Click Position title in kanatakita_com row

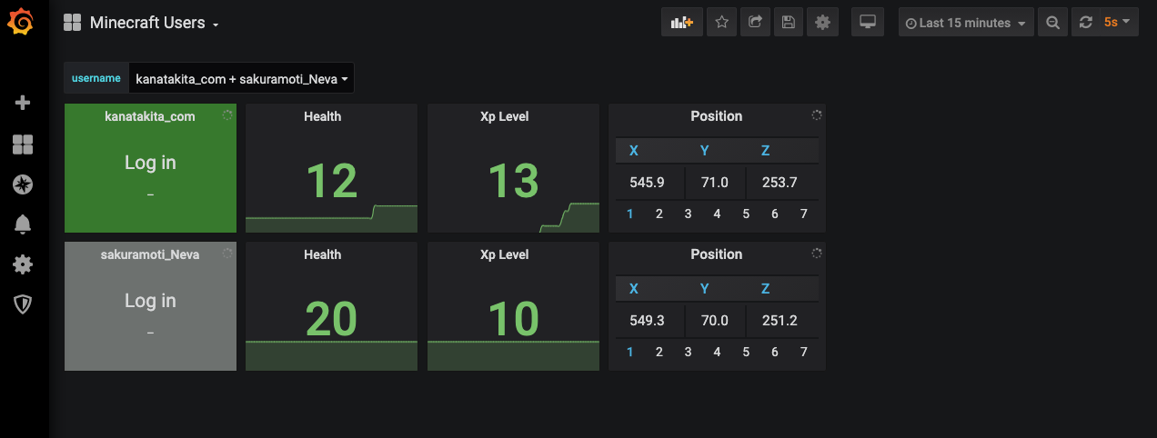click(717, 116)
